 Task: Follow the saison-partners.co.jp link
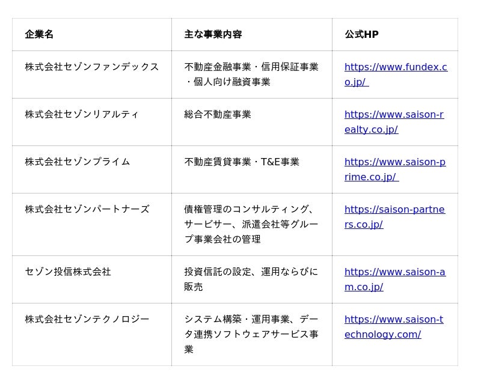(x=394, y=217)
